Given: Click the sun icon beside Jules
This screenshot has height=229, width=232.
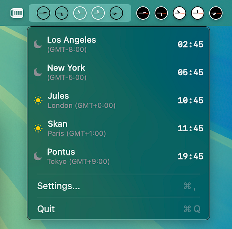Looking at the screenshot, I should tap(38, 100).
